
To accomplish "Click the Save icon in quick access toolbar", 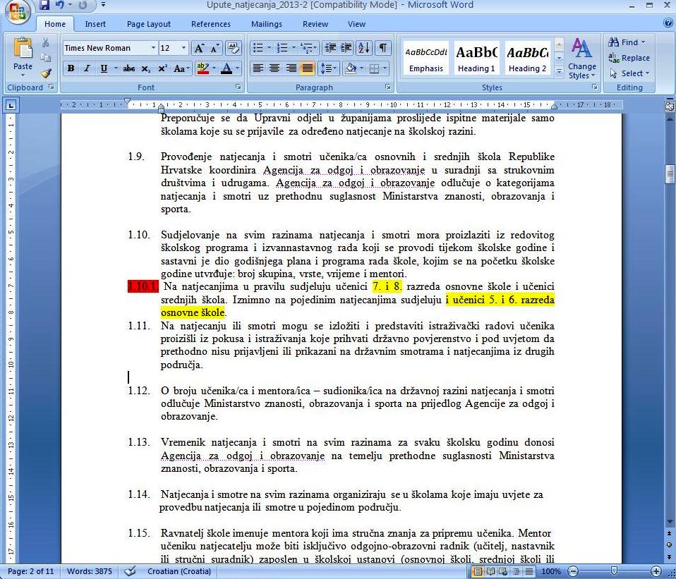I will pos(45,6).
